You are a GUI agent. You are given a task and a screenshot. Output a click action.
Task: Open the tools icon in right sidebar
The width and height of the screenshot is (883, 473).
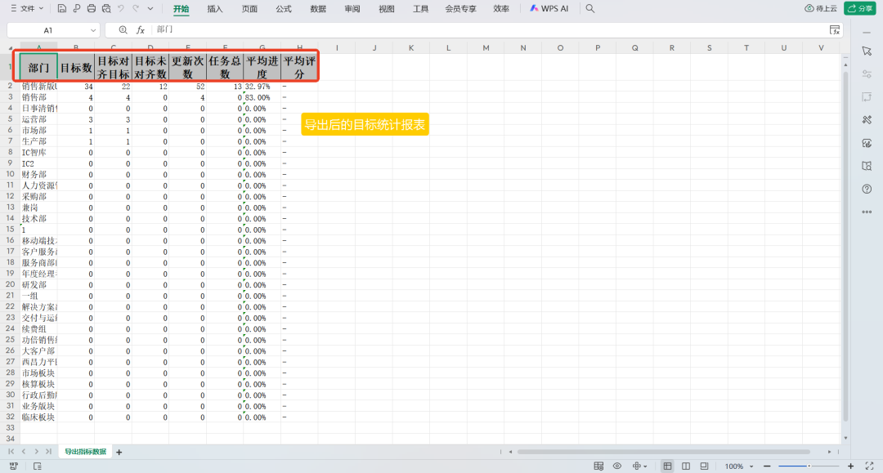tap(867, 120)
